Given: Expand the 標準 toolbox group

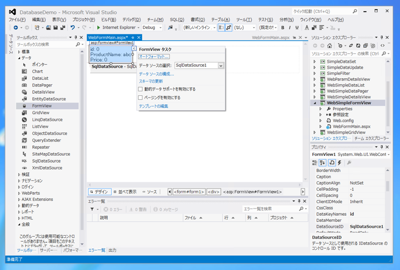Looking at the screenshot, I should (x=19, y=52).
